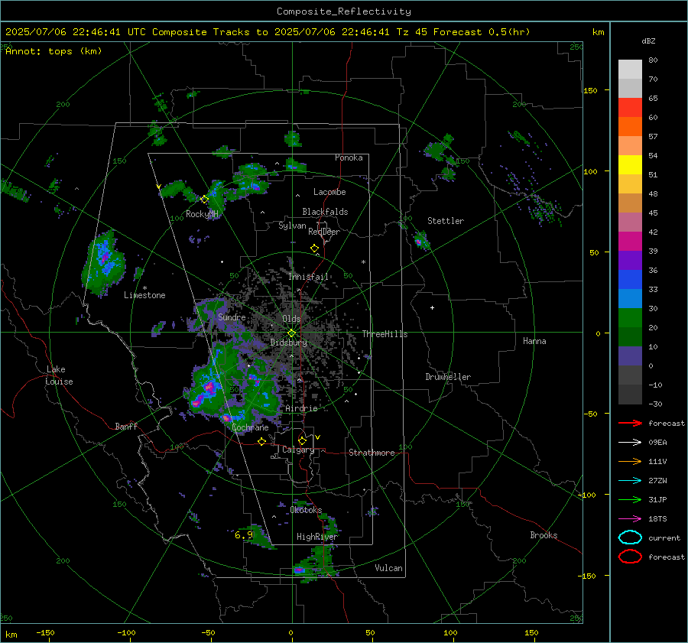The image size is (688, 643).
Task: Click the Okotoks label
Action: pos(306,510)
